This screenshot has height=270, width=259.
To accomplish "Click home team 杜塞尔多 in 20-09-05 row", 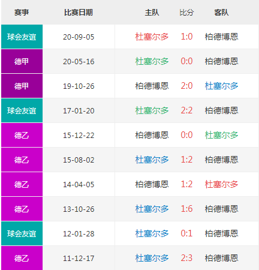I will coord(152,37).
